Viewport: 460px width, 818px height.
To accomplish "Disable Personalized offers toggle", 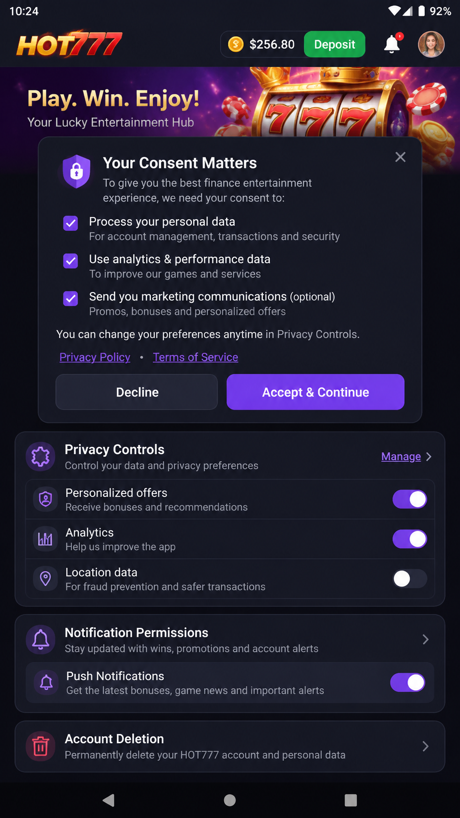I will (x=410, y=500).
